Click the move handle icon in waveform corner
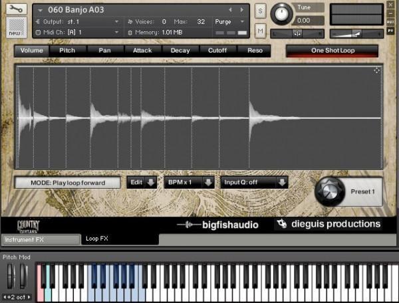This screenshot has height=303, width=399. pyautogui.click(x=376, y=70)
